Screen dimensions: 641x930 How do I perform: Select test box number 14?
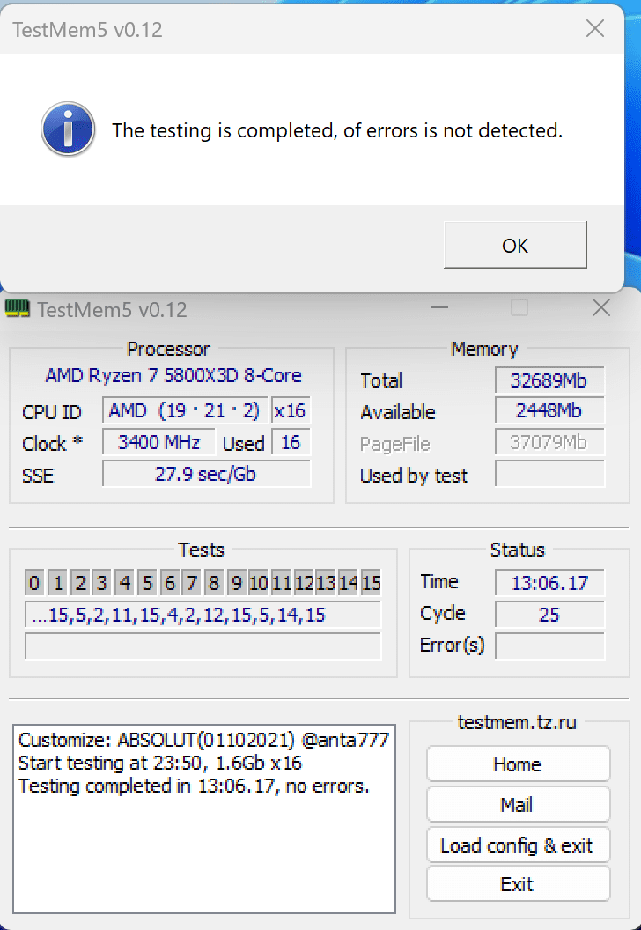click(x=348, y=583)
